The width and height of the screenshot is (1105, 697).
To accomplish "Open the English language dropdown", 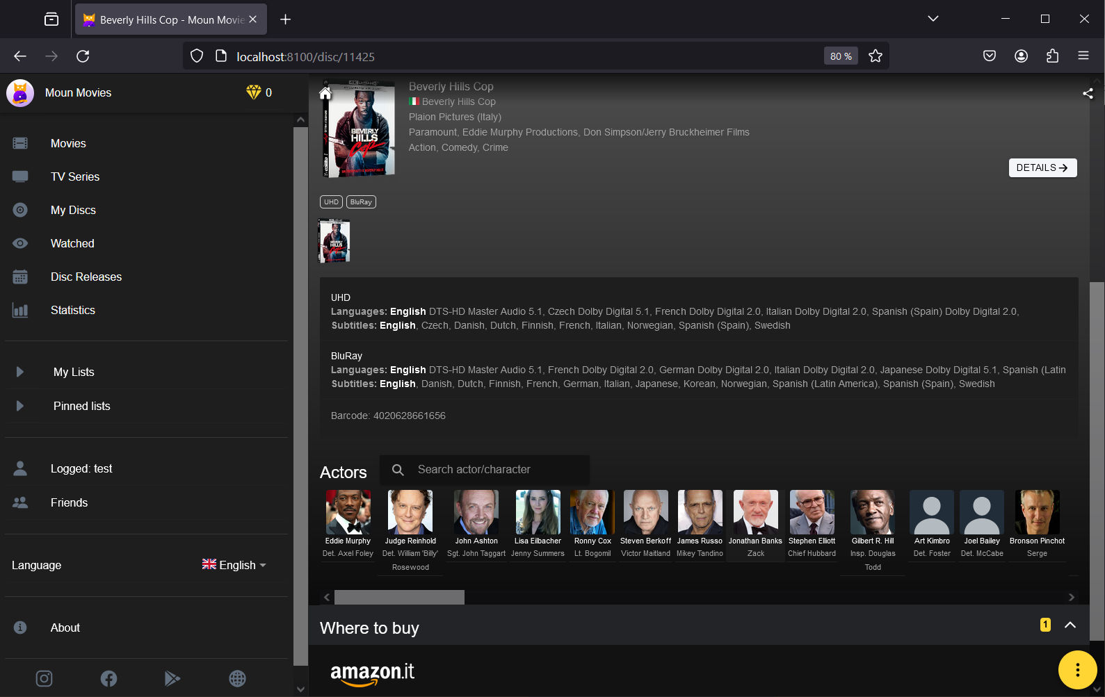I will coord(234,565).
